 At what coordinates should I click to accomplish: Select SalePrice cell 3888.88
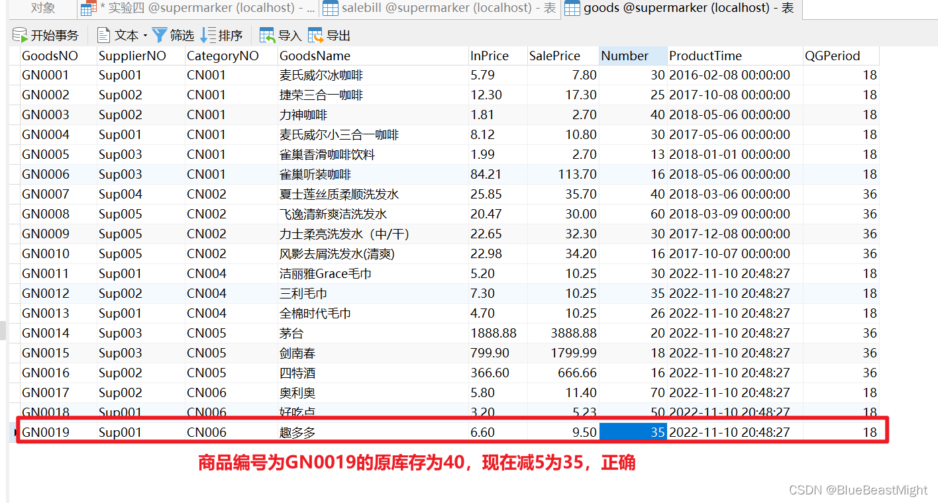pyautogui.click(x=563, y=333)
